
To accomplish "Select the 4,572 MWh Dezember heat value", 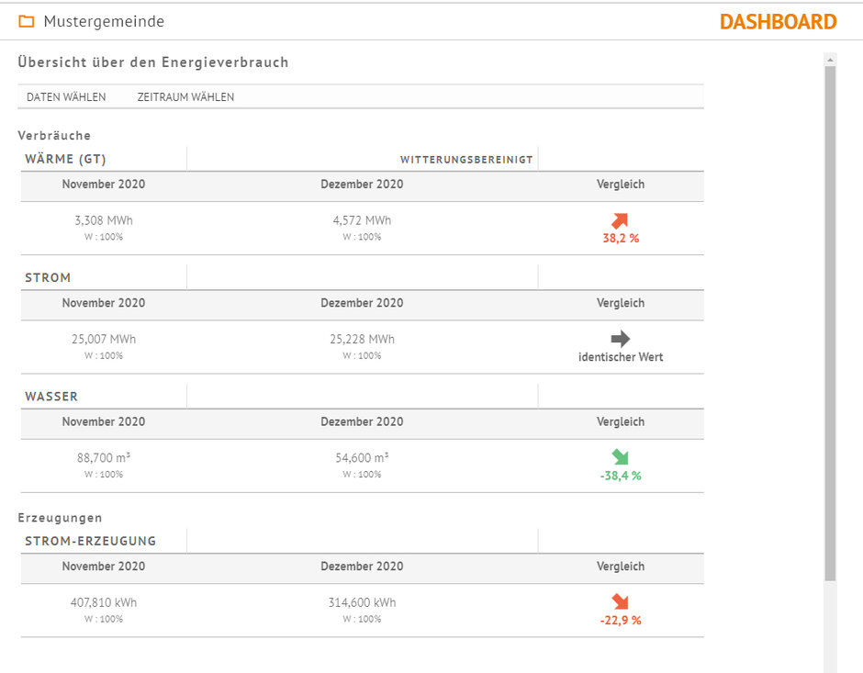I will [362, 220].
